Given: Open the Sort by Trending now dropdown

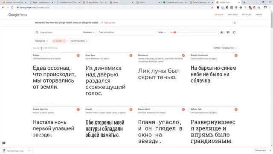Looking at the screenshot, I should 225,48.
